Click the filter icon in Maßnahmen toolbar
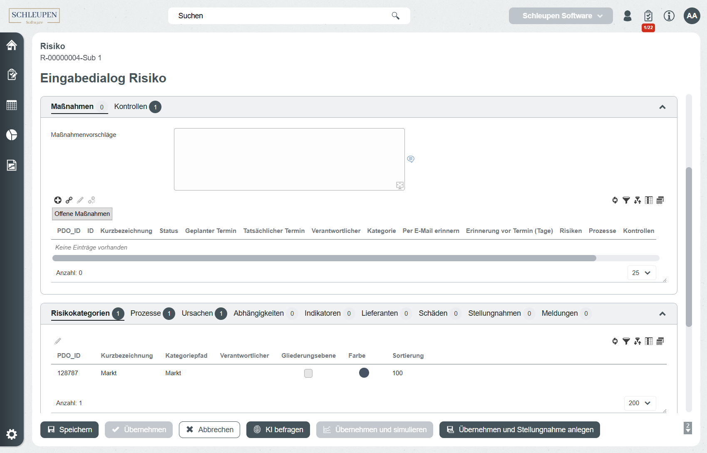 pyautogui.click(x=626, y=201)
